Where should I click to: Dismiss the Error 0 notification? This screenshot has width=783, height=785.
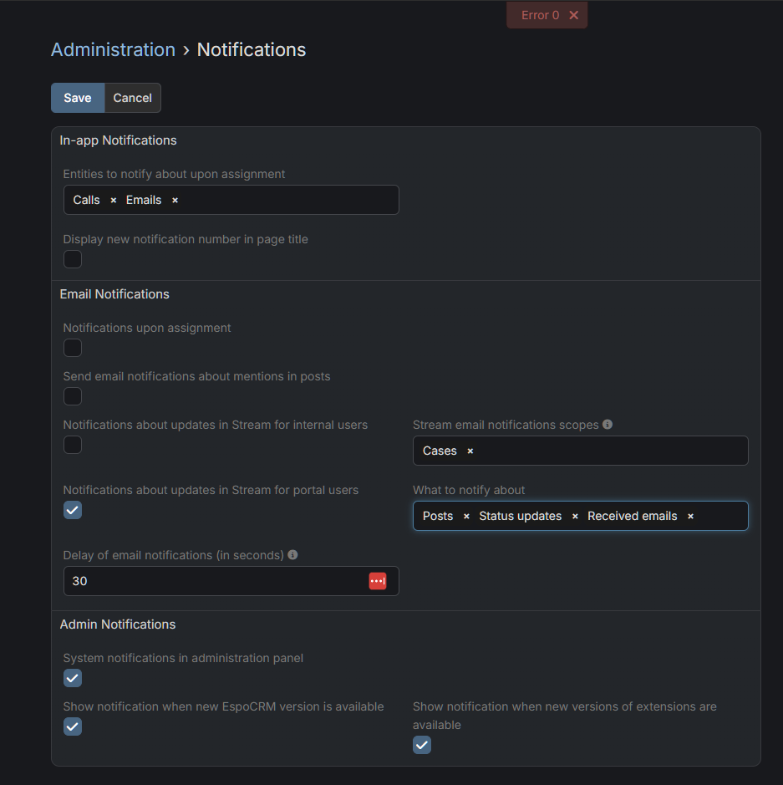click(x=573, y=15)
